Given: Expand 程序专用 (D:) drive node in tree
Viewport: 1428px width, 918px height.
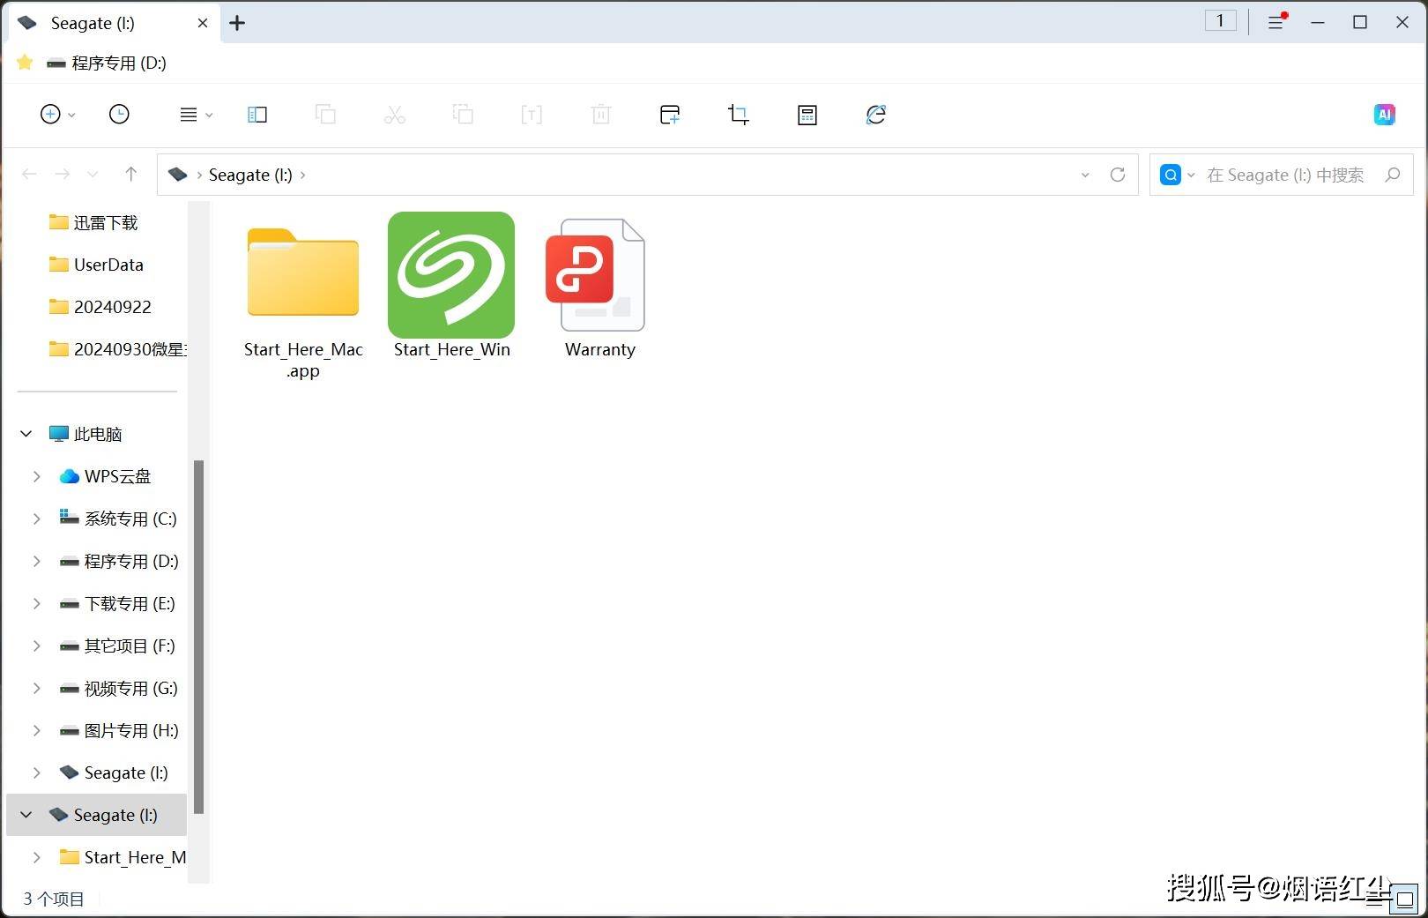Looking at the screenshot, I should pyautogui.click(x=36, y=561).
